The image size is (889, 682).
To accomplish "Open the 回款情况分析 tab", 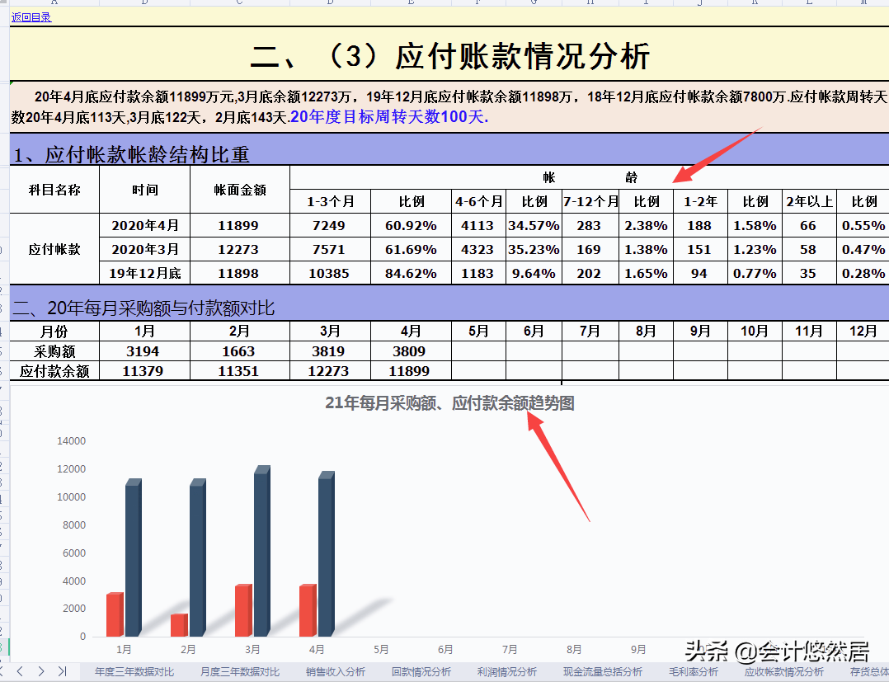I will pyautogui.click(x=420, y=672).
